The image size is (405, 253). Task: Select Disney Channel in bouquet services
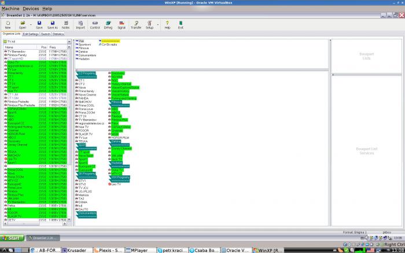[x=122, y=149]
